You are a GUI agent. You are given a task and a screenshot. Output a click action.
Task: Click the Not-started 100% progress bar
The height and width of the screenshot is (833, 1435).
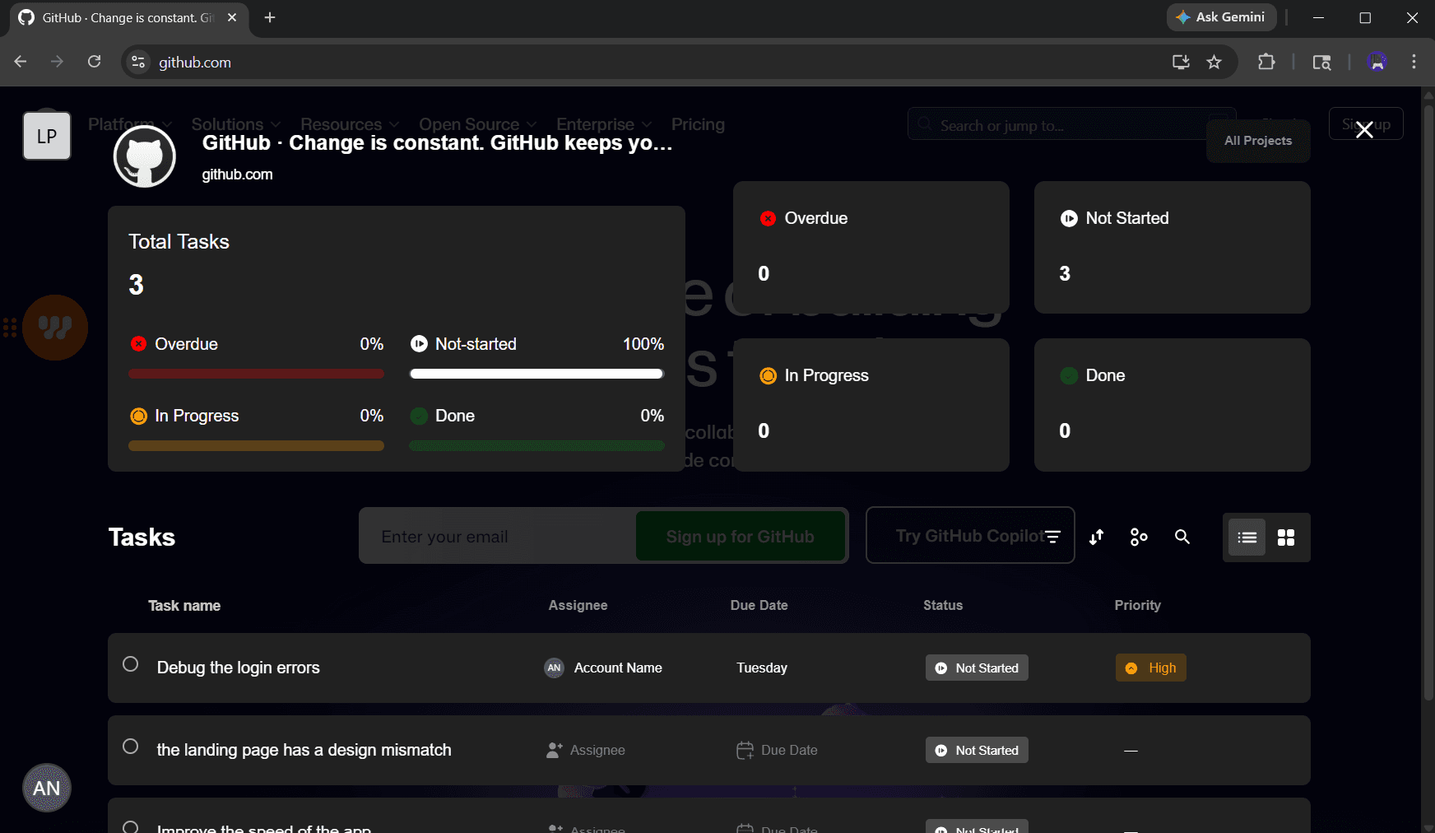(x=536, y=374)
